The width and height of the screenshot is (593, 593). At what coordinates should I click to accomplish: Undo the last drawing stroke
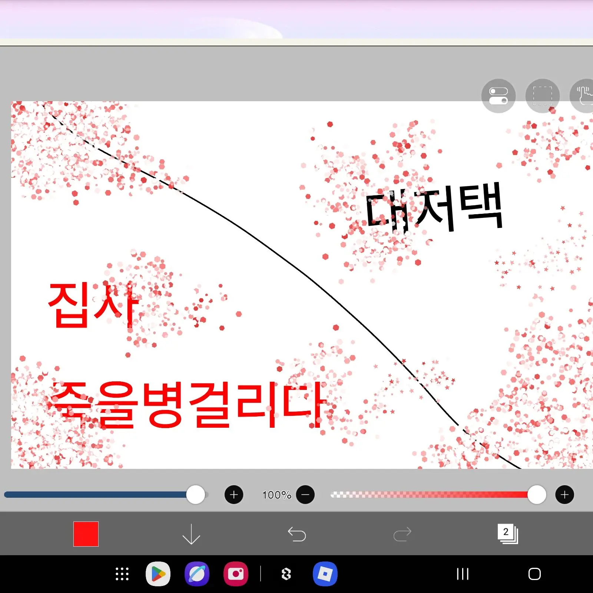(x=296, y=534)
